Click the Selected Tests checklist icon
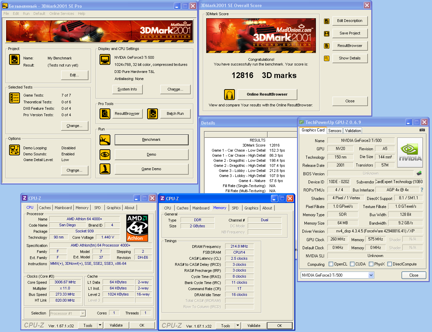Image resolution: width=432 pixels, height=332 pixels. [15, 98]
